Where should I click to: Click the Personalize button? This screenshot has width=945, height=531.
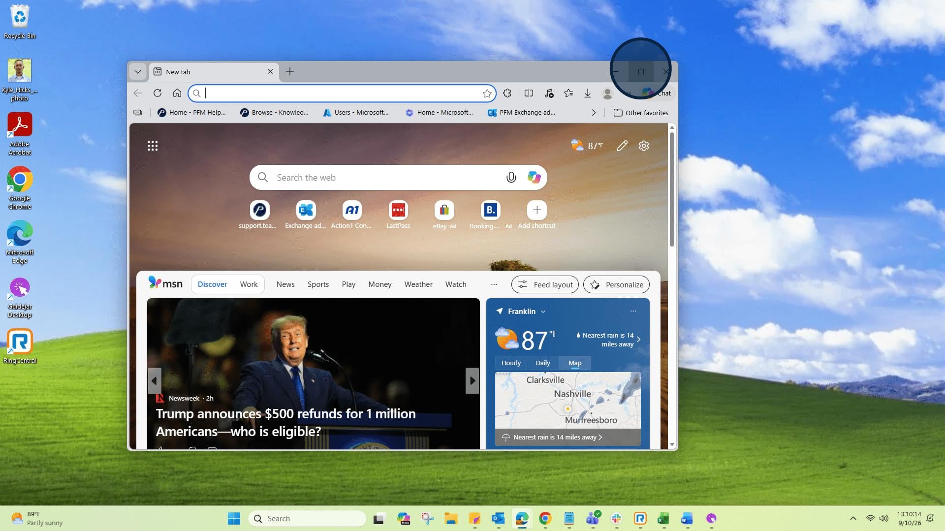point(616,284)
